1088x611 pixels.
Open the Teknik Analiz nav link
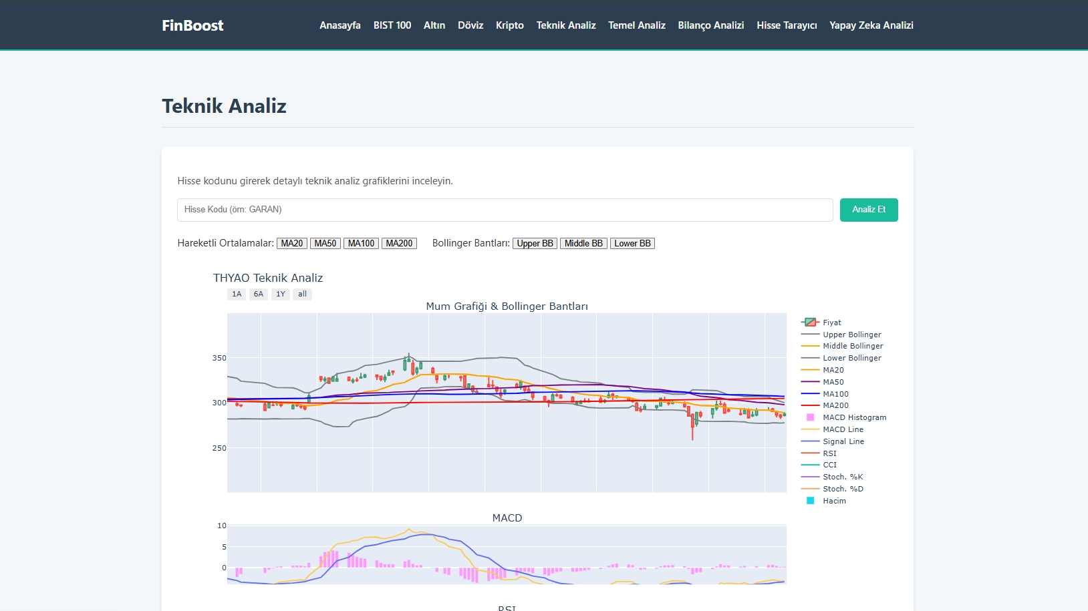[566, 25]
